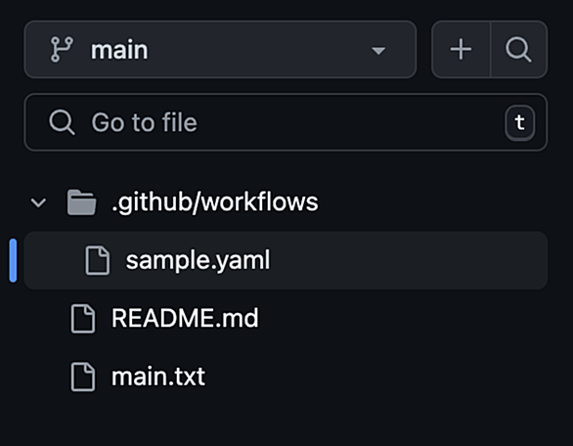Click the magnifier search button beside plus
This screenshot has height=446, width=573.
click(x=518, y=49)
